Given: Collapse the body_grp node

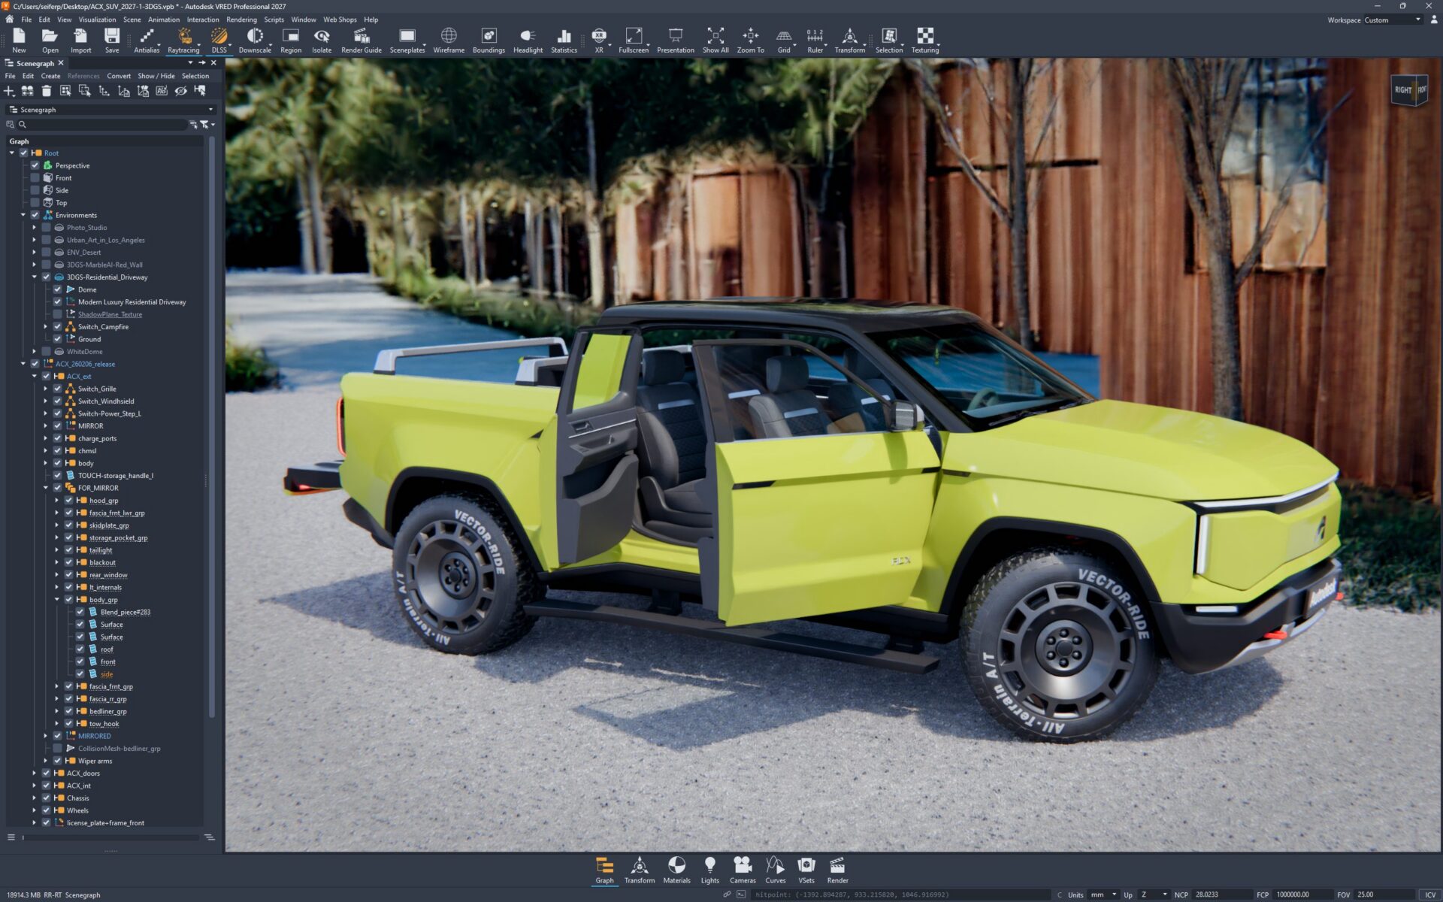Looking at the screenshot, I should [57, 600].
